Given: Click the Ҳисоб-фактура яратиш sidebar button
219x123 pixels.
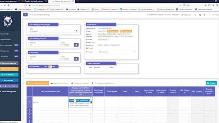Looking at the screenshot, I should 9,86.
